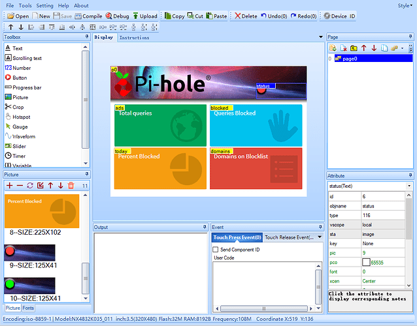Open the Style dropdown at the top right
417x326 pixels.
tap(405, 6)
